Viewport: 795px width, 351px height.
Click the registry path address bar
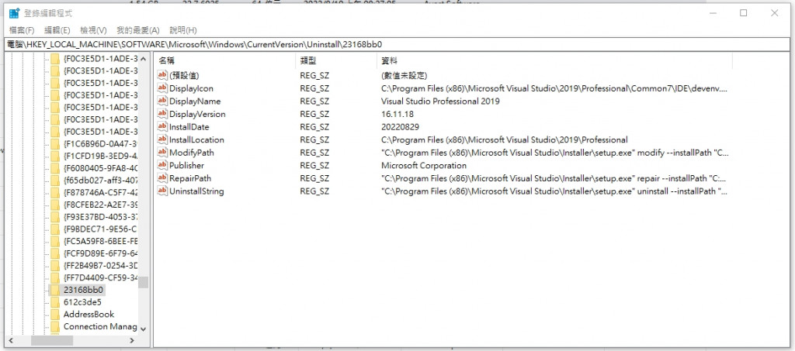pos(397,44)
